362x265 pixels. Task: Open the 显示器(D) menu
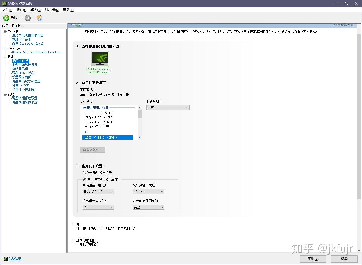tap(52, 10)
